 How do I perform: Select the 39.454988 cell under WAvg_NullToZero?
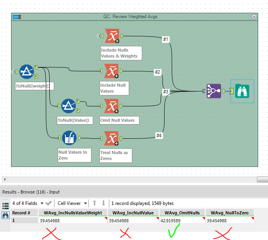point(230,221)
